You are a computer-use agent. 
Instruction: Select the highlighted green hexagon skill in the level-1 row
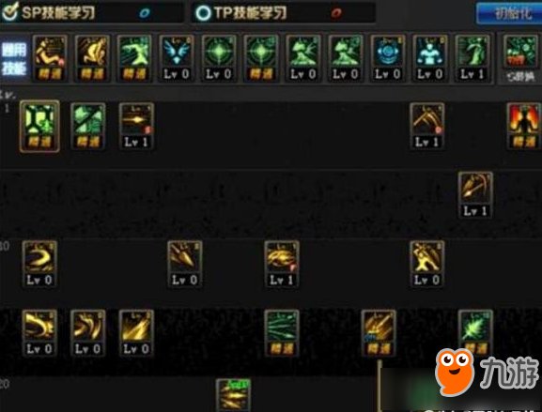39,127
